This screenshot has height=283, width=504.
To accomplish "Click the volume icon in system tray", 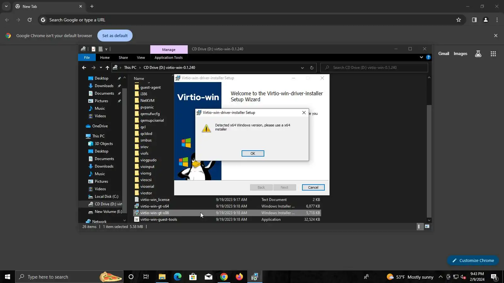I will pyautogui.click(x=463, y=277).
